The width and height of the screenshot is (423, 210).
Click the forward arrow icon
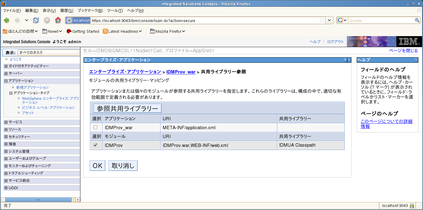[x=17, y=21]
